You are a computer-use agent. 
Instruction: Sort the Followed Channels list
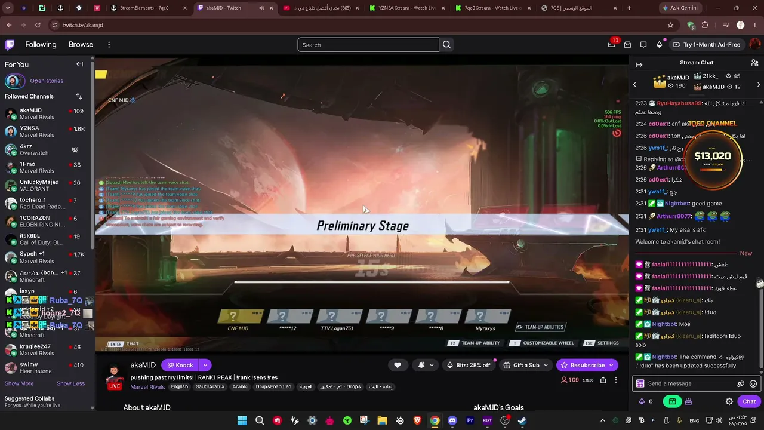click(x=79, y=96)
